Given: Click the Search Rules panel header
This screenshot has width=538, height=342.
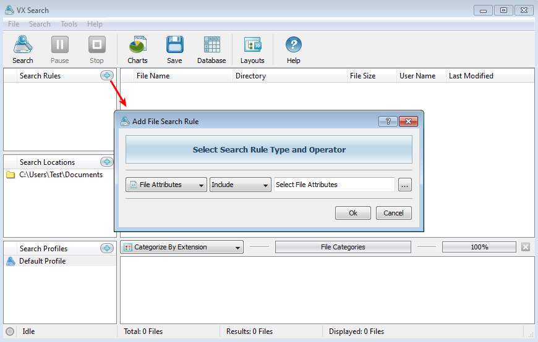Looking at the screenshot, I should click(40, 76).
